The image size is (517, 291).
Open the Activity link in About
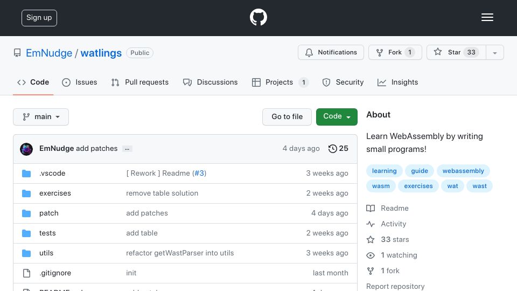(387, 224)
